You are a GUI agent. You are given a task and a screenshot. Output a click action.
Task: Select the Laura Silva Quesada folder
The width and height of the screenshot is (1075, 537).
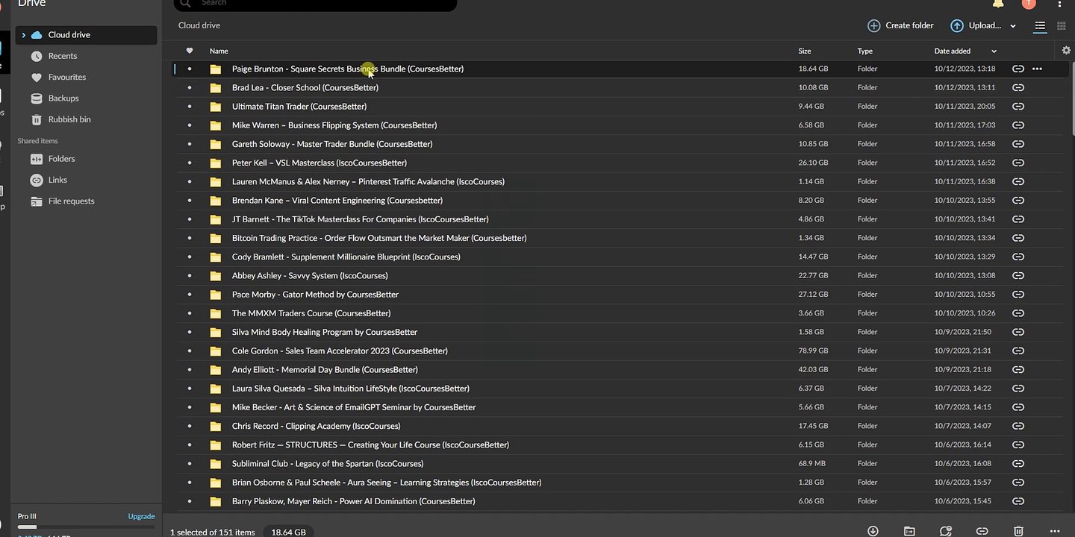click(x=351, y=389)
